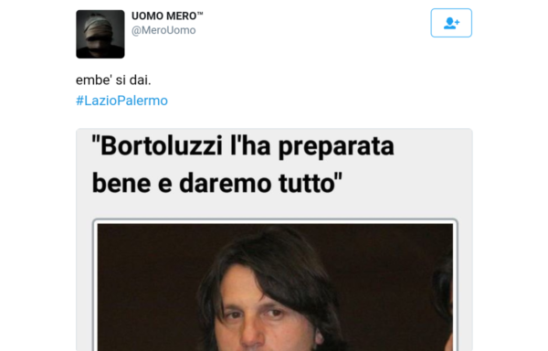Open UOMO MERO's profile avatar
548x351 pixels.
pos(100,34)
